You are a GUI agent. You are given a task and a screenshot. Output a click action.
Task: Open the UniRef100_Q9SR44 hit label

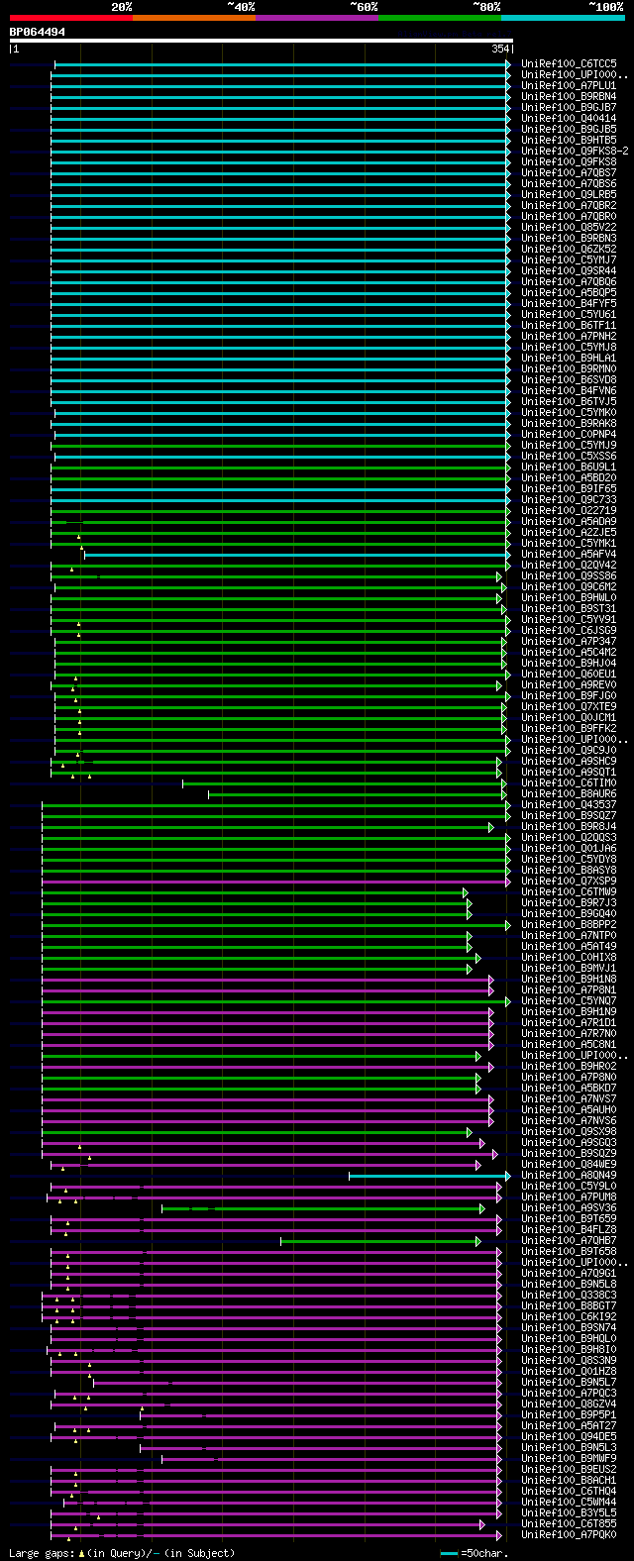(569, 270)
